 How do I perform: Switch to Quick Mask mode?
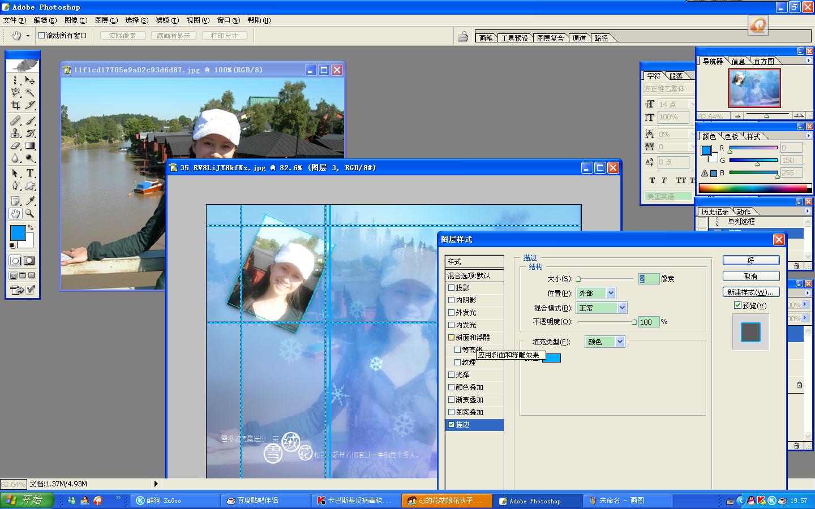(29, 261)
